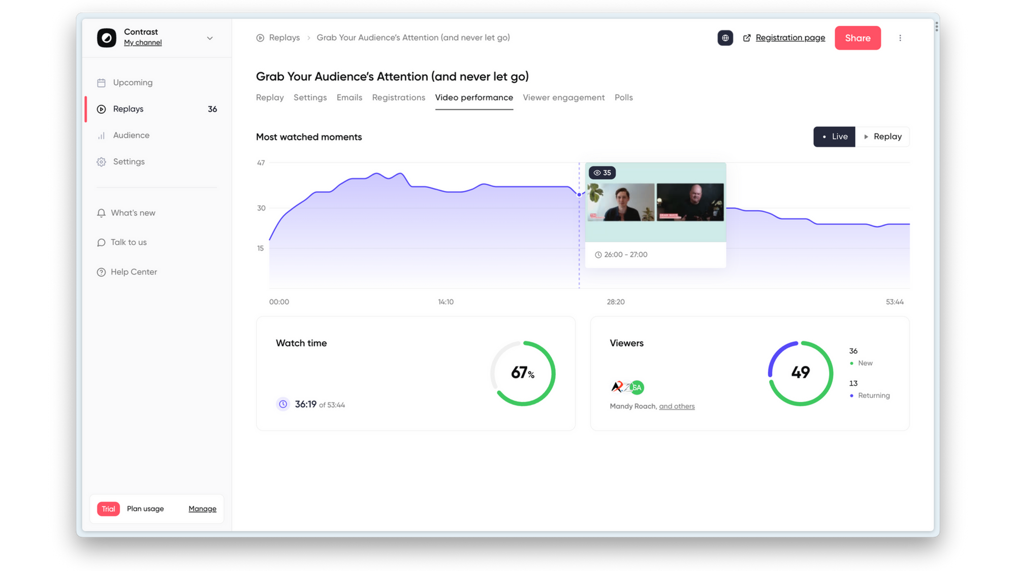Click the Upcoming sidebar icon
The image size is (1016, 571).
pos(101,82)
